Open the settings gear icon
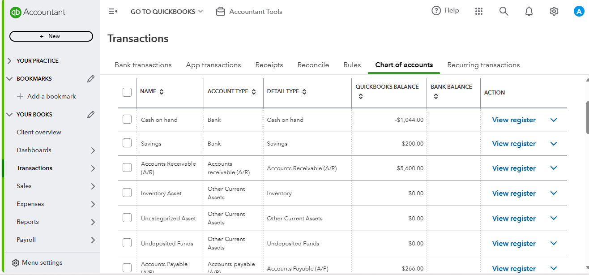This screenshot has width=589, height=275. click(x=554, y=12)
